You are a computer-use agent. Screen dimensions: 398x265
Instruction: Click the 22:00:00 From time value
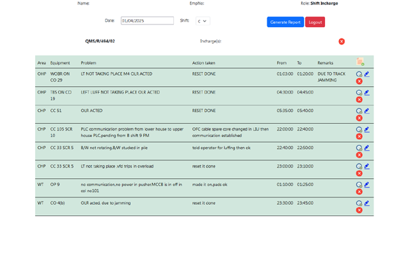(285, 129)
